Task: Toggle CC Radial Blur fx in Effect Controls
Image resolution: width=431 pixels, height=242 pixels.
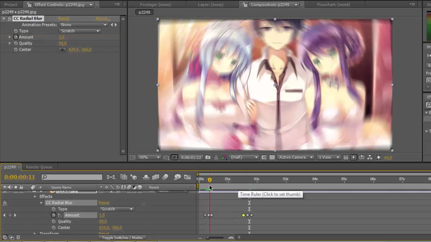Action: (10, 18)
